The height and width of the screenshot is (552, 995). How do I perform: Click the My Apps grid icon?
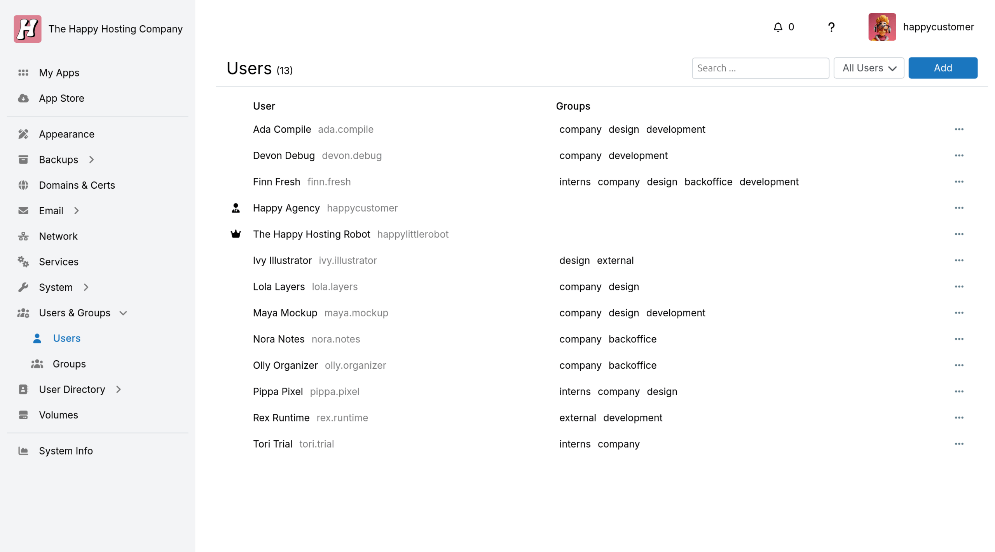(23, 73)
